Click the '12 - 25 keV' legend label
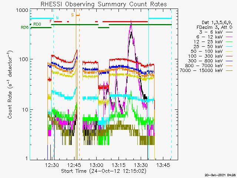Screen dimensions: 237x178 point(208,42)
